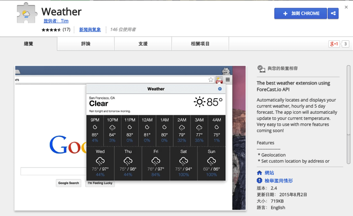353x216 pixels.
Task: Open the 網站 website link
Action: click(269, 172)
